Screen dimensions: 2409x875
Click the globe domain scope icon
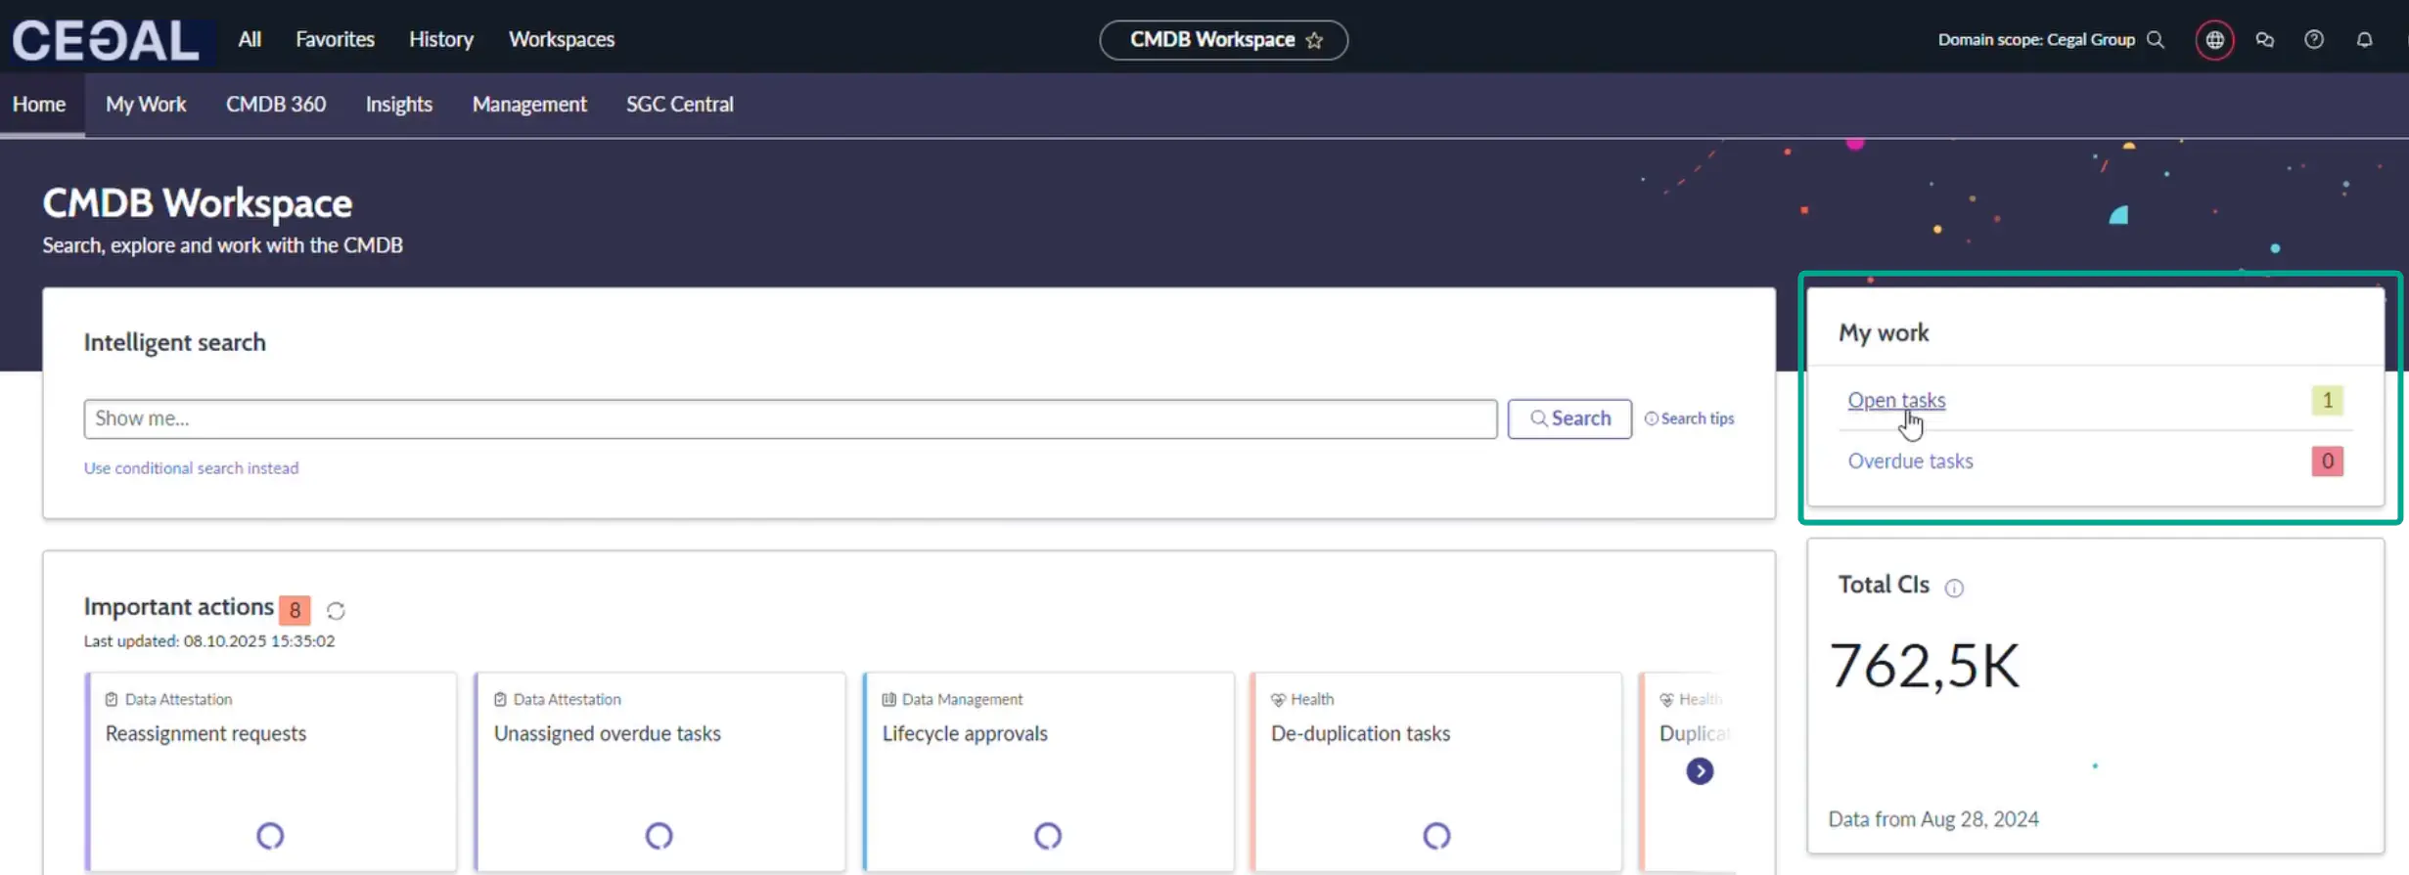click(x=2214, y=40)
